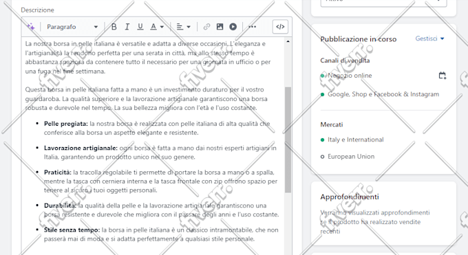Image resolution: width=468 pixels, height=255 pixels.
Task: Click the Pubblicazione in corso heading
Action: click(x=359, y=39)
